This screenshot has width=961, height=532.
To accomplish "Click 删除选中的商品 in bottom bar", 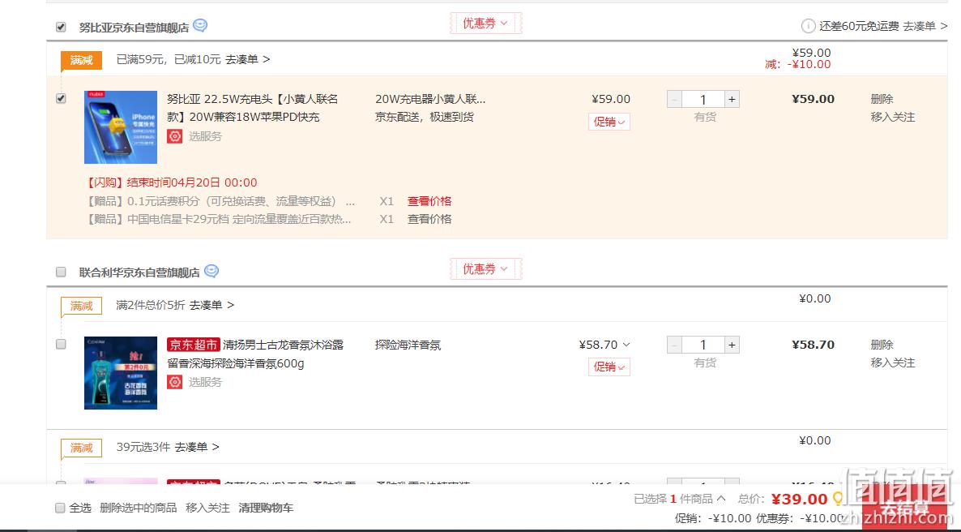I will 138,508.
